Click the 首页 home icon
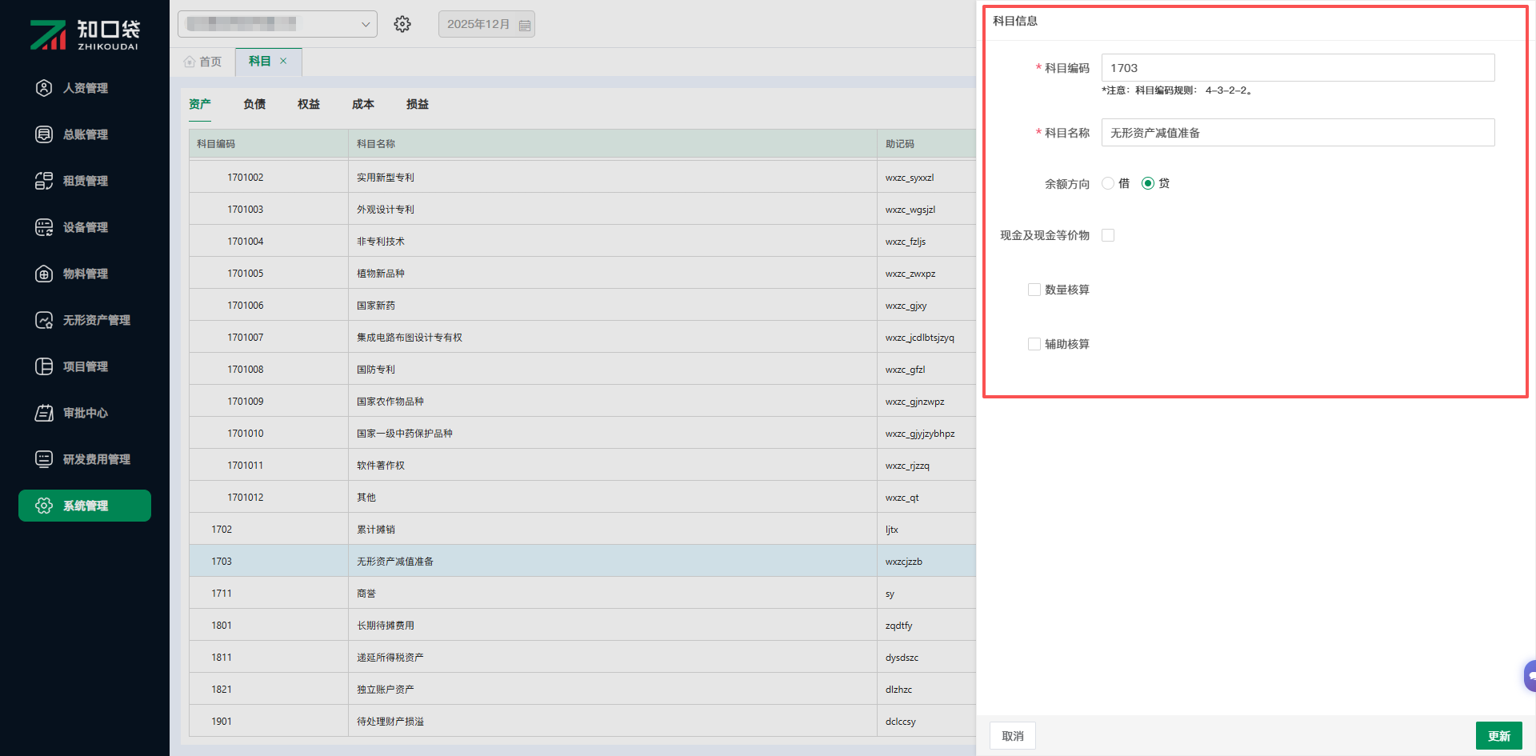 (x=190, y=62)
